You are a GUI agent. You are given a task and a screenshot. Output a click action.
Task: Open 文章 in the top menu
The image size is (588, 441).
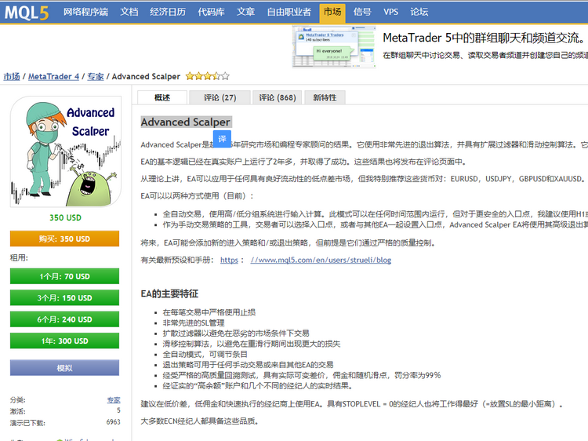245,12
